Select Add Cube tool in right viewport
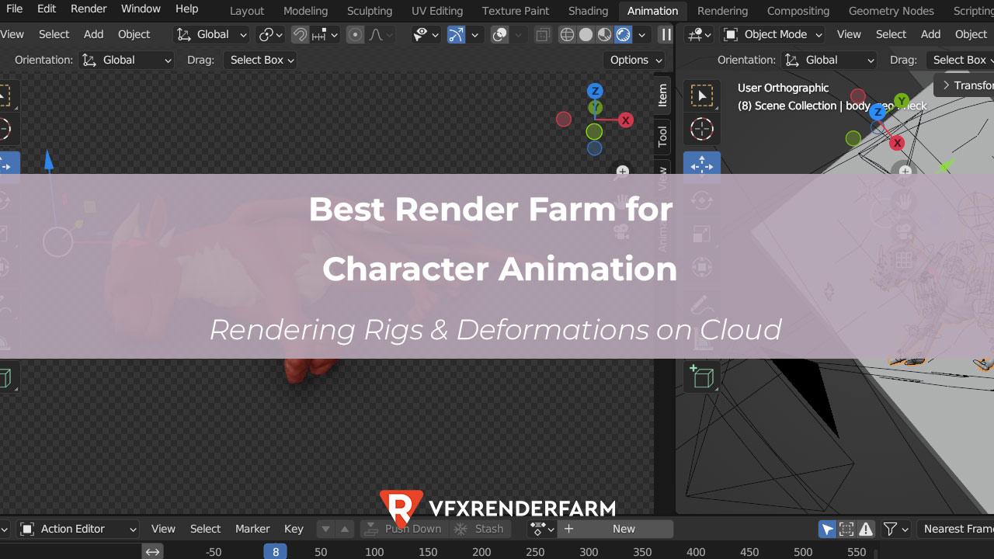 [x=702, y=377]
